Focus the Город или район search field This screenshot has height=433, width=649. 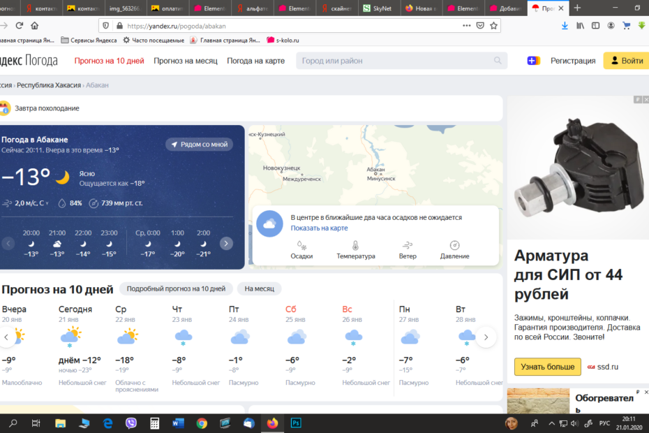click(401, 61)
